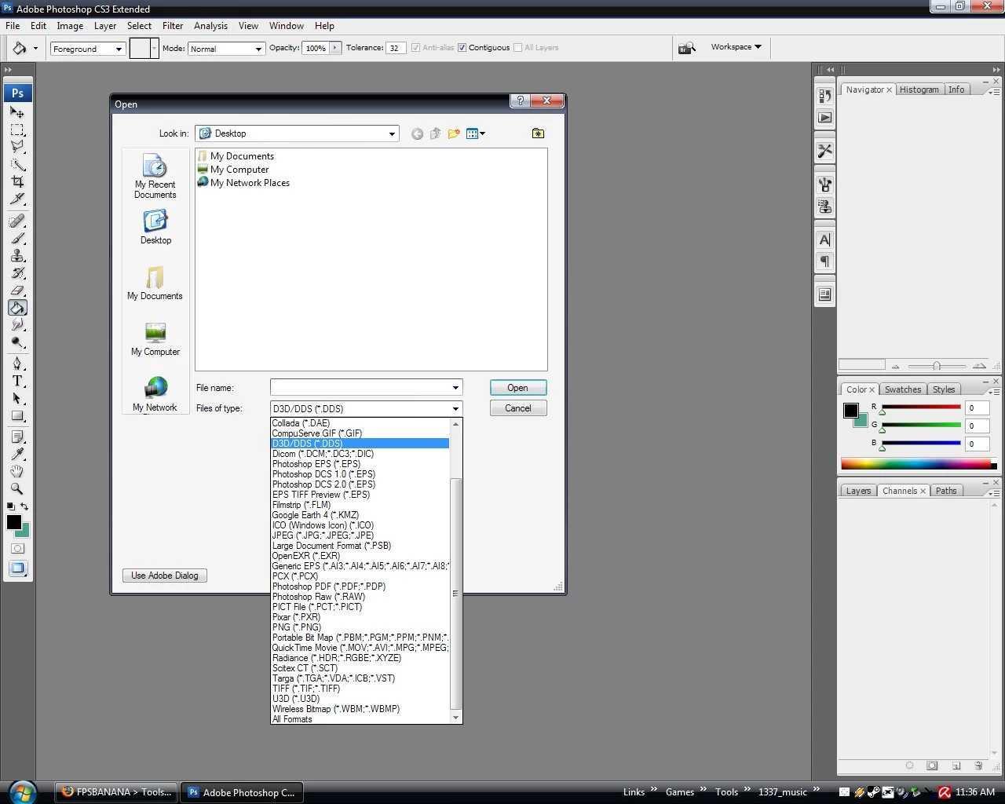Open the Look in location dropdown
This screenshot has width=1005, height=804.
click(x=391, y=133)
